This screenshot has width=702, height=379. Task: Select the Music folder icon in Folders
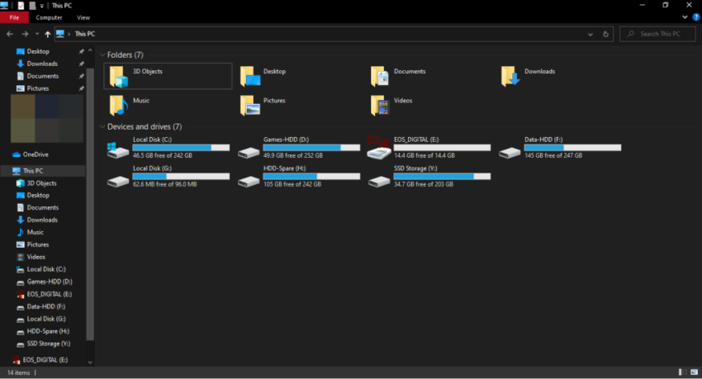coord(118,106)
